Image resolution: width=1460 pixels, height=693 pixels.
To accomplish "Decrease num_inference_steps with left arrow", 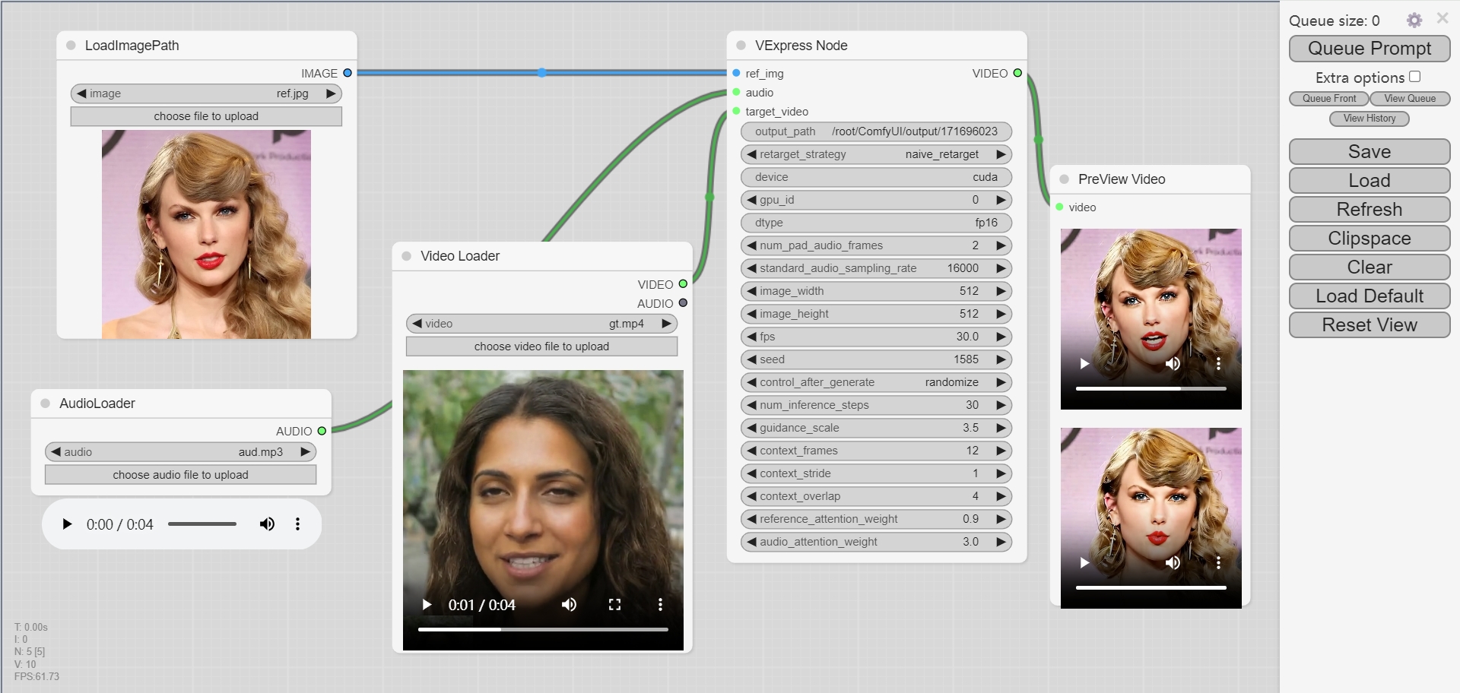I will pos(751,405).
